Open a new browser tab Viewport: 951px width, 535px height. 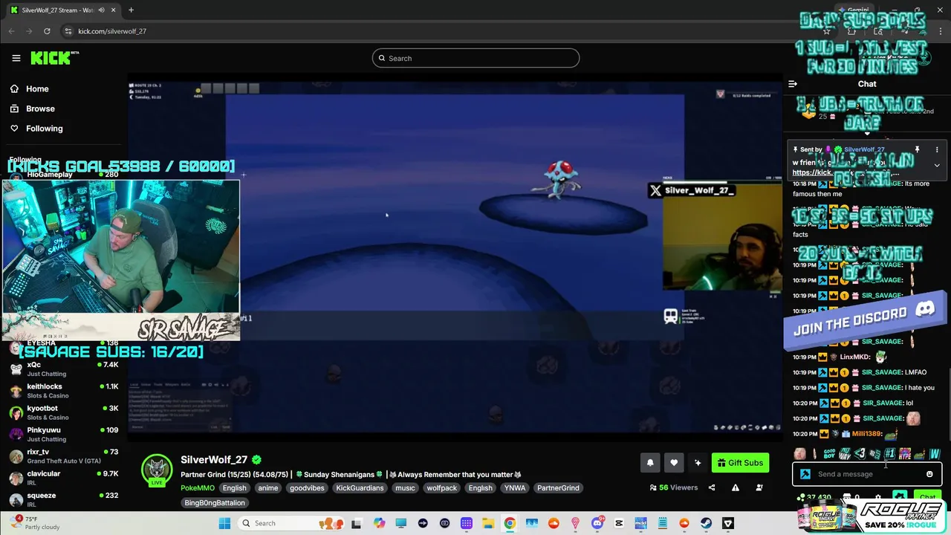click(131, 10)
